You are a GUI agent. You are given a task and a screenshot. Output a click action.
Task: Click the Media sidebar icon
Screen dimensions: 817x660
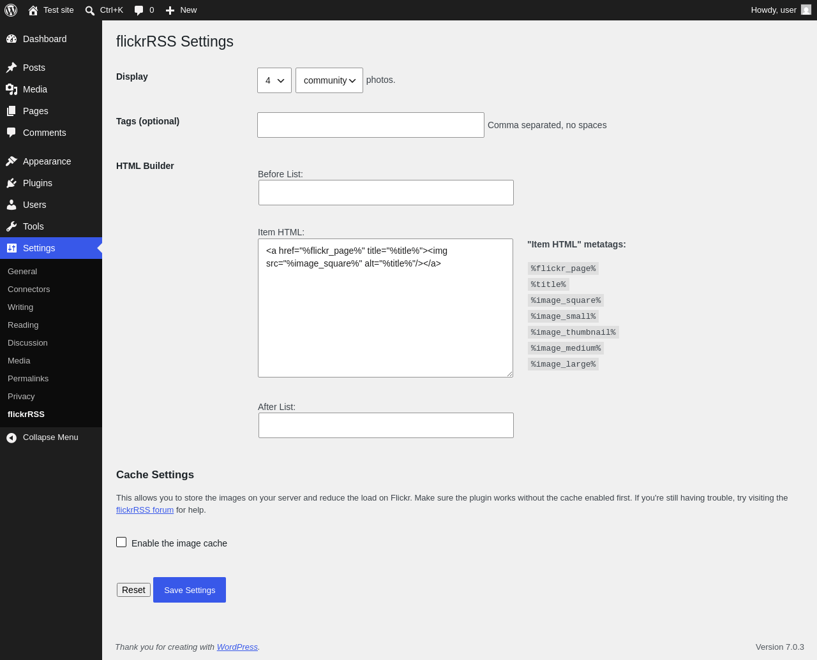tap(11, 89)
